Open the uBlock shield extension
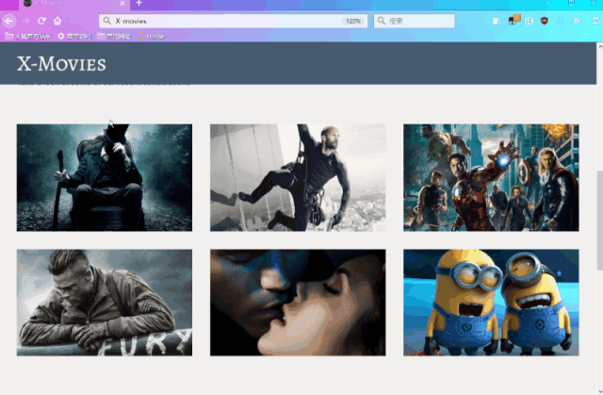603x395 pixels. pyautogui.click(x=545, y=21)
